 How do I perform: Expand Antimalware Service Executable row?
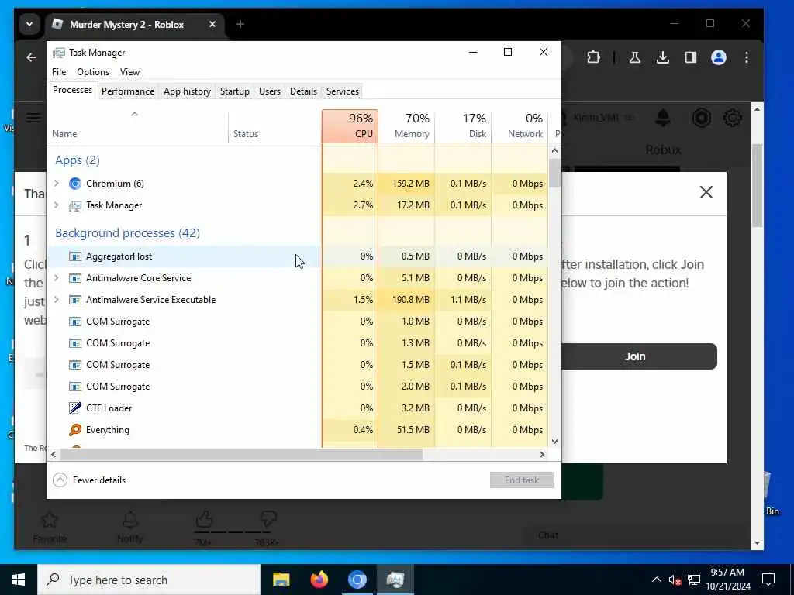pos(57,300)
